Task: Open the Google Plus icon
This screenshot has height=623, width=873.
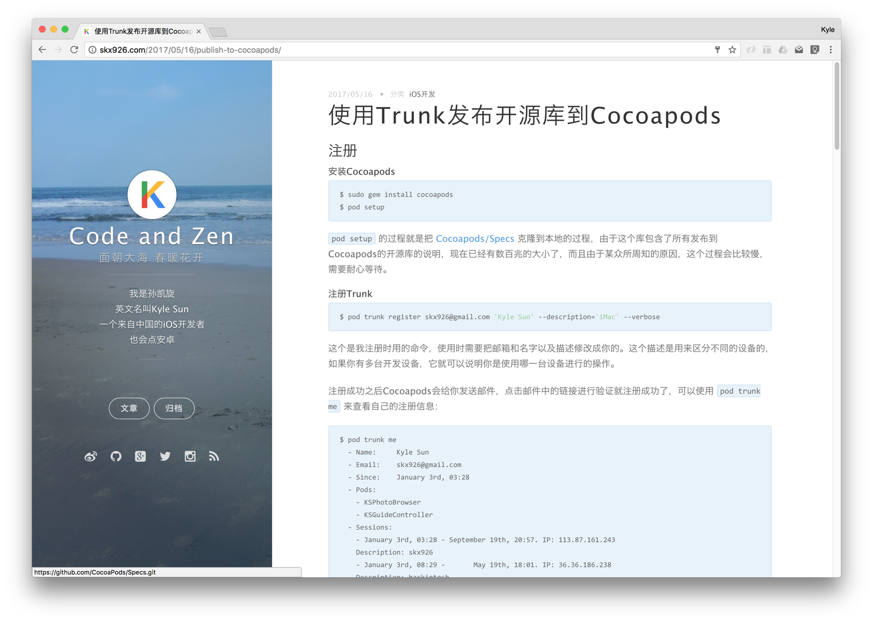Action: (141, 456)
